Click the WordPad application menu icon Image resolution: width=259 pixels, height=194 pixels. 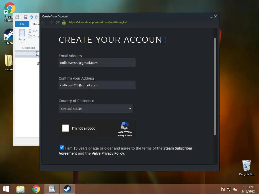[17, 17]
